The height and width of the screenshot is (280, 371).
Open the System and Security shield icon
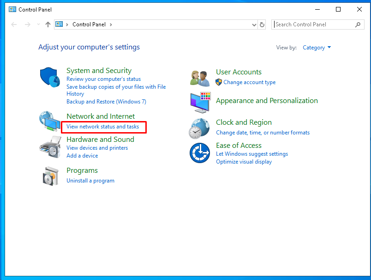(x=50, y=77)
